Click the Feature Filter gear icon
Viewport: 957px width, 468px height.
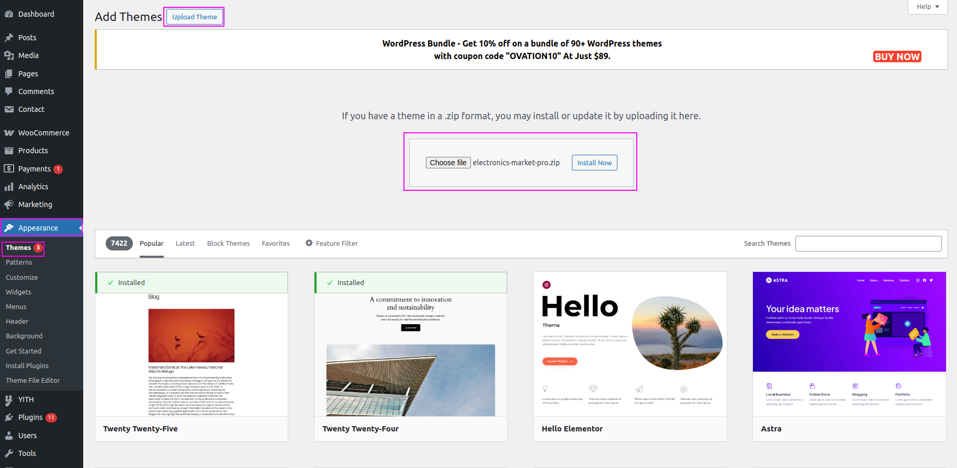click(309, 243)
